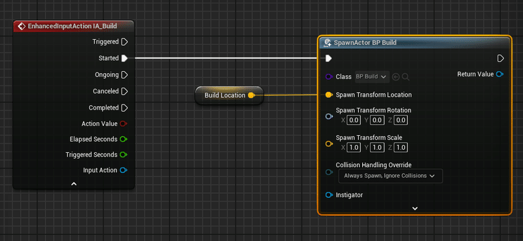Click the yellow Build Location wire
Image resolution: width=523 pixels, height=241 pixels.
click(290, 95)
